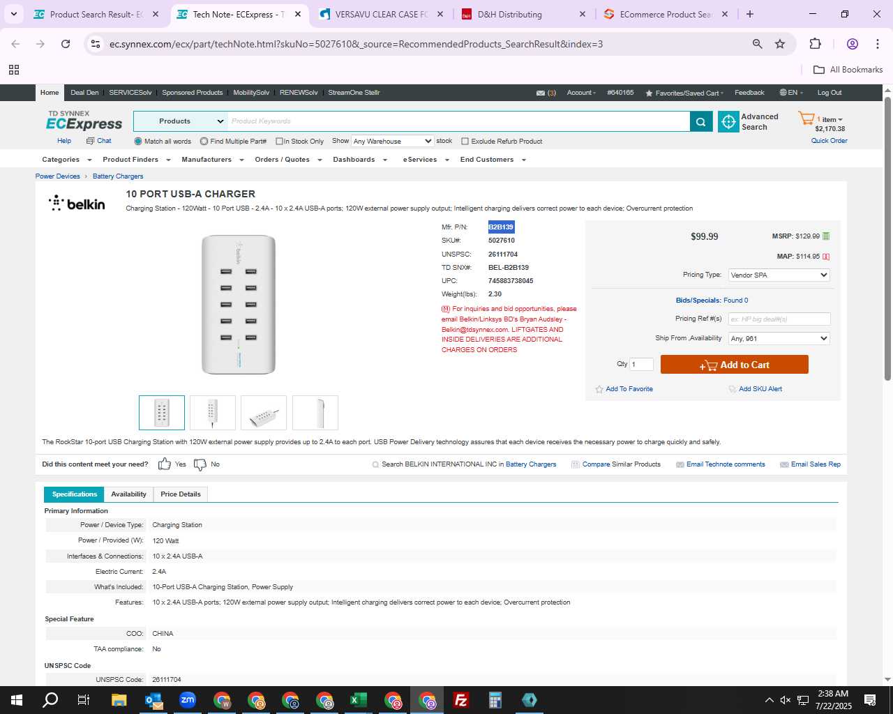Open Pricing Type Vendor SPA dropdown
Viewport: 893px width, 714px height.
click(779, 275)
